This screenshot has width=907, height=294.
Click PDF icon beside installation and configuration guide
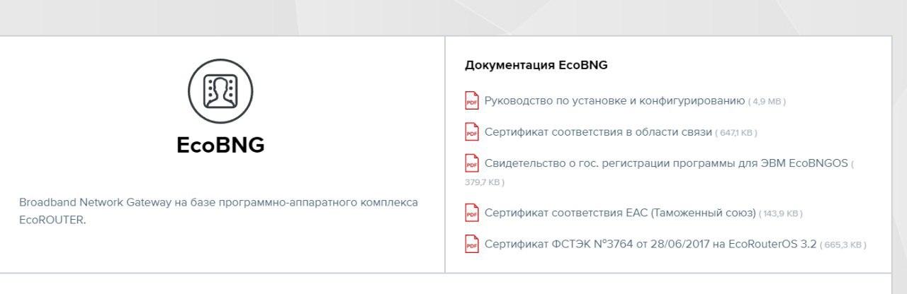(x=472, y=100)
